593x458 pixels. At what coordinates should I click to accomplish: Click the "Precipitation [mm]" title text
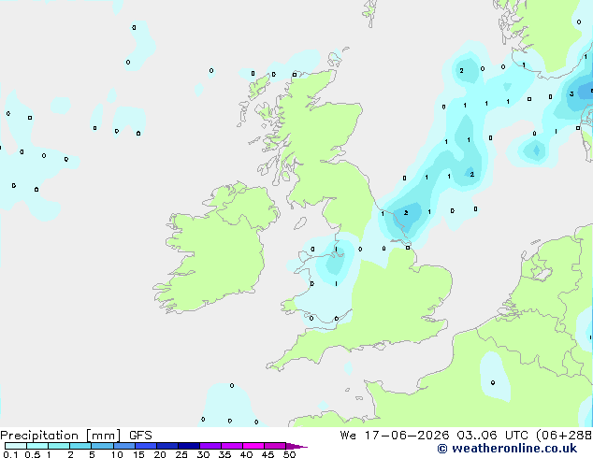61,436
